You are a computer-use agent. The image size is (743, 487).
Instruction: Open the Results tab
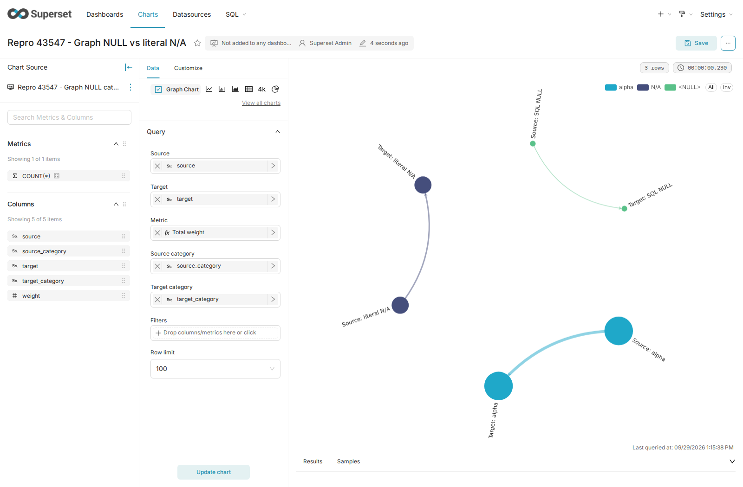click(x=313, y=461)
